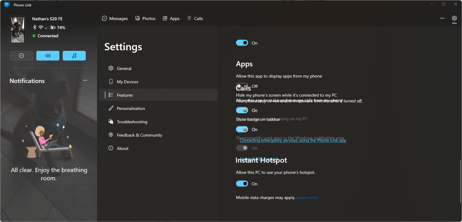The image size is (462, 222).
Task: Click the Learn more hotspot link
Action: 307,197
